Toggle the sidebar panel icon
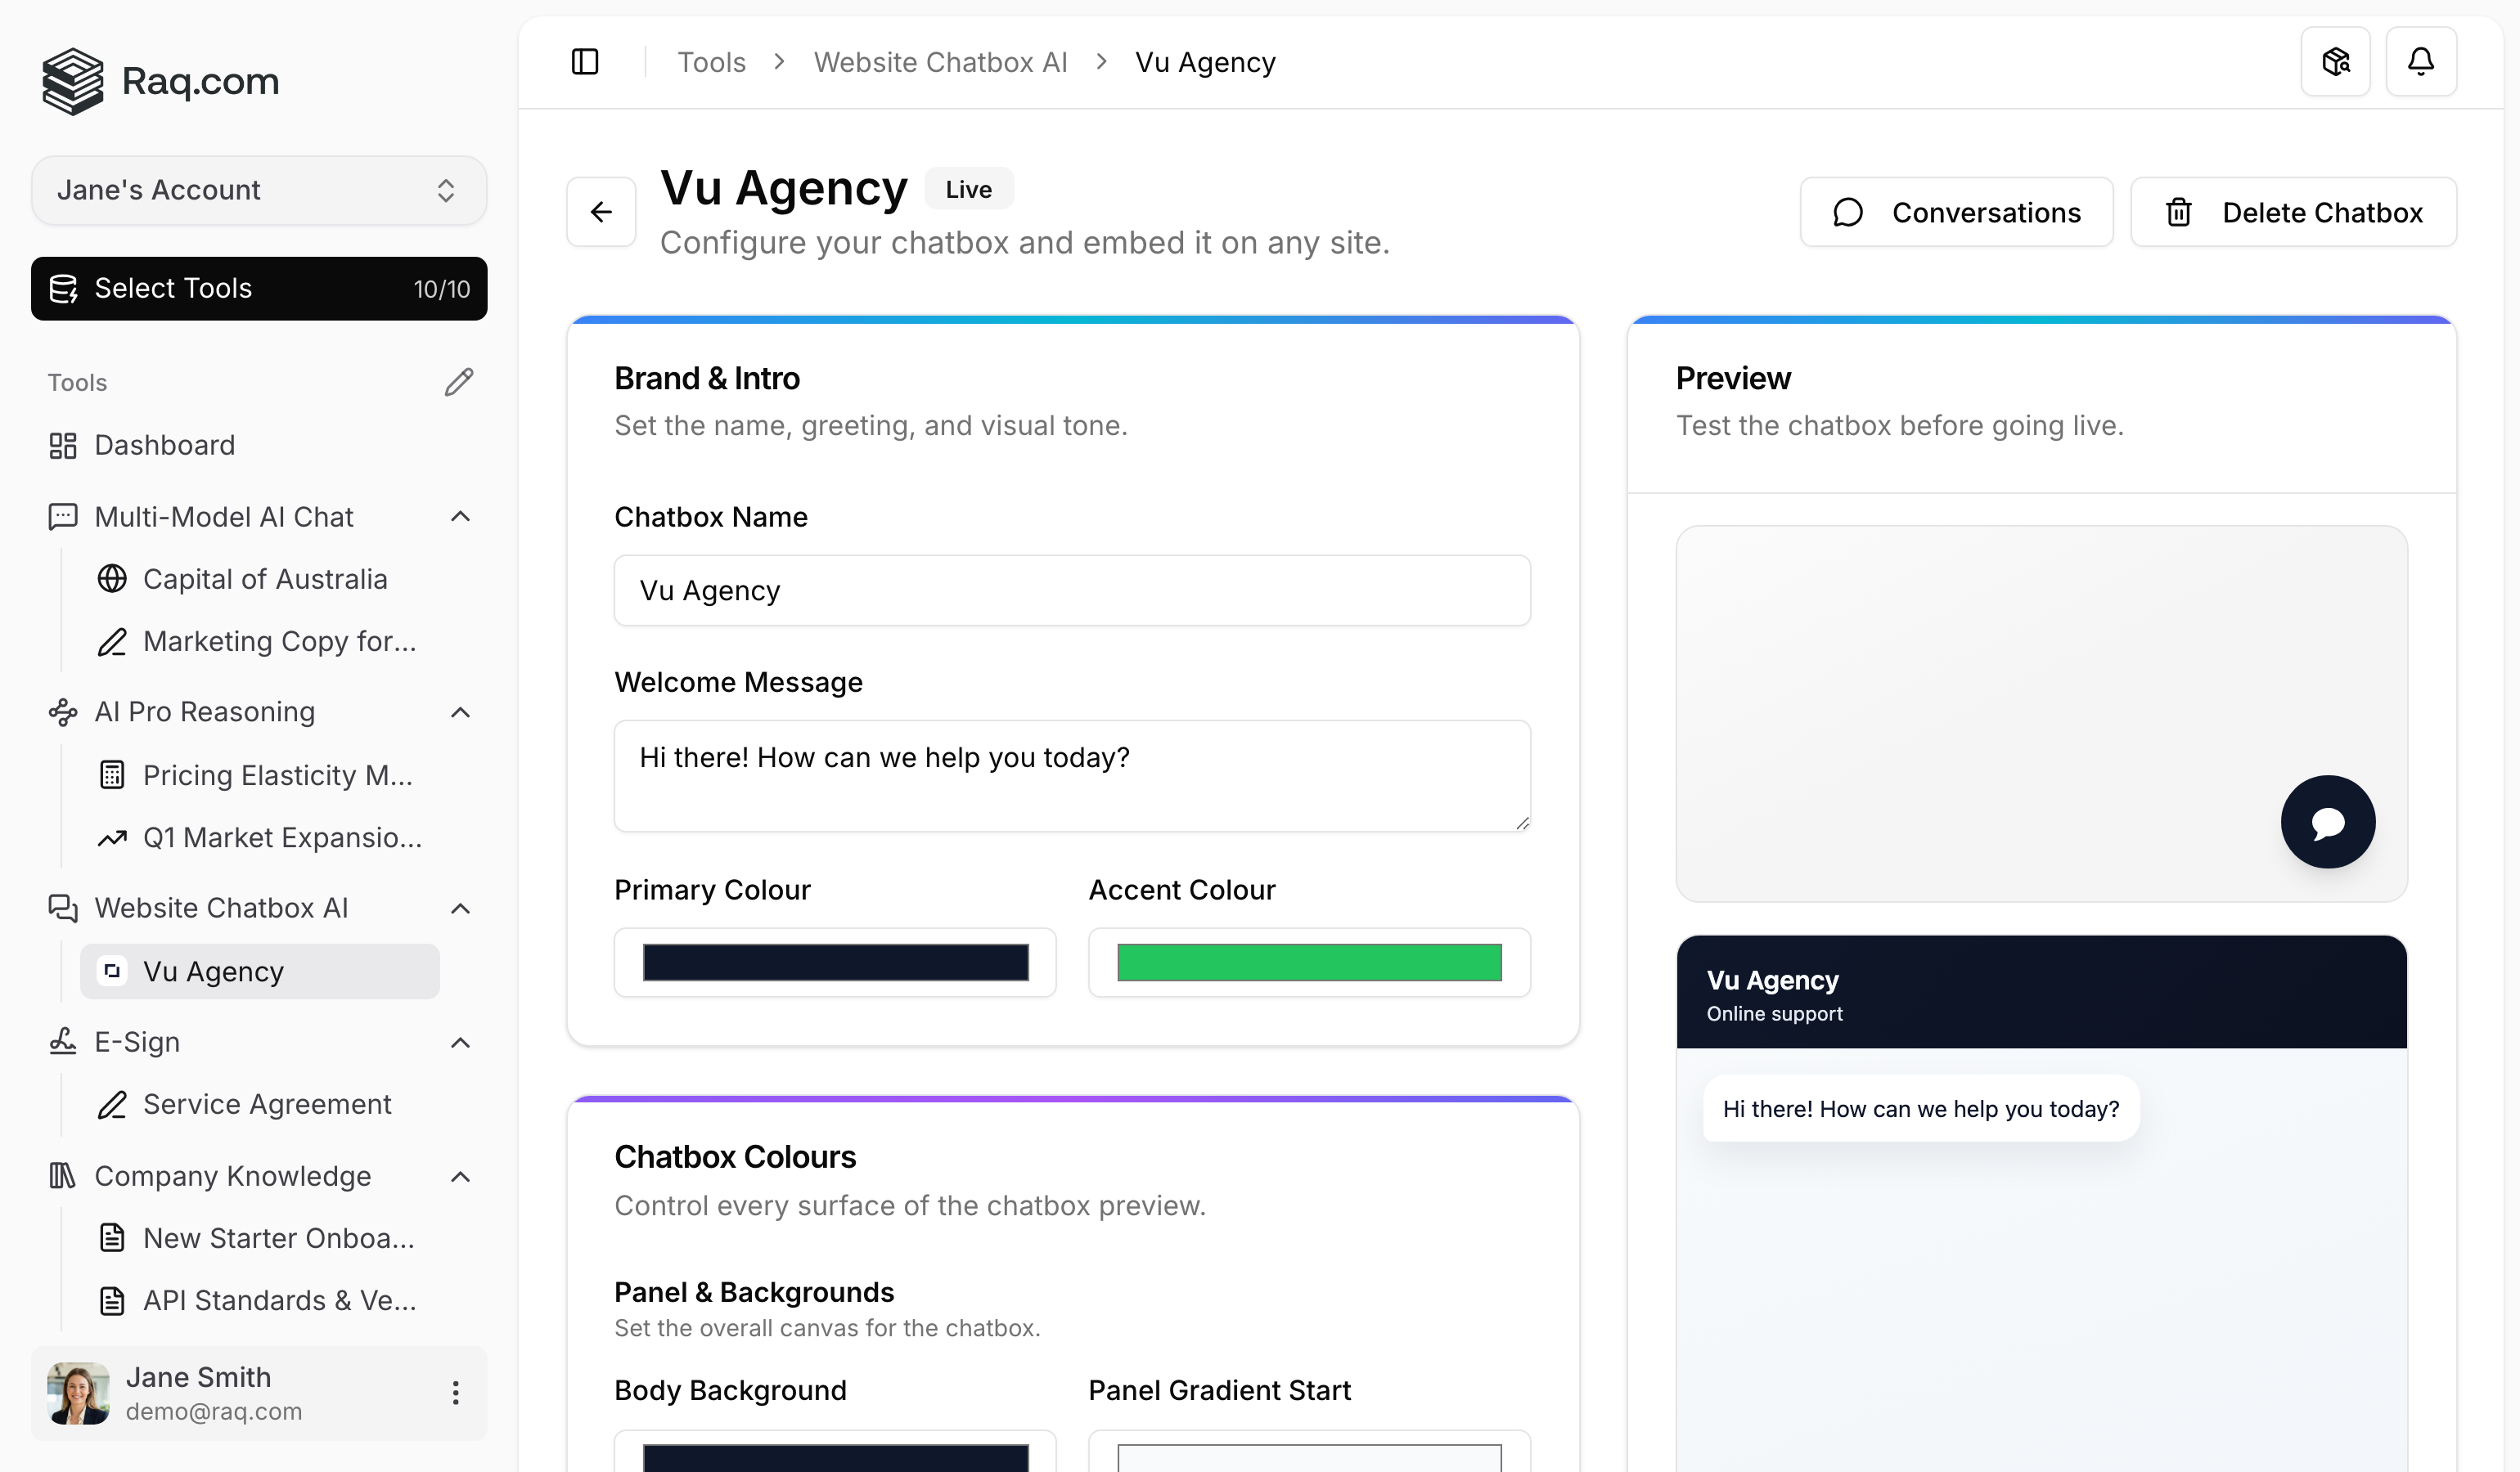The width and height of the screenshot is (2520, 1472). (x=584, y=61)
